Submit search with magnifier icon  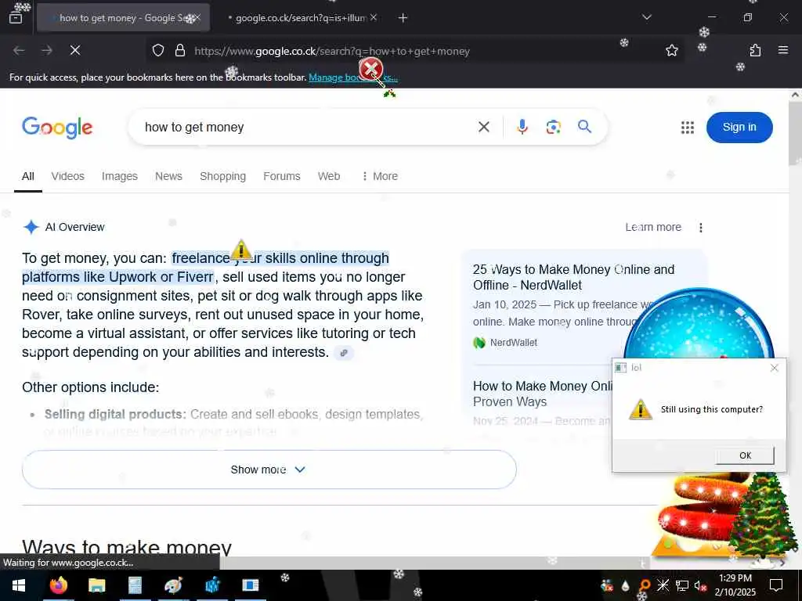click(x=584, y=126)
